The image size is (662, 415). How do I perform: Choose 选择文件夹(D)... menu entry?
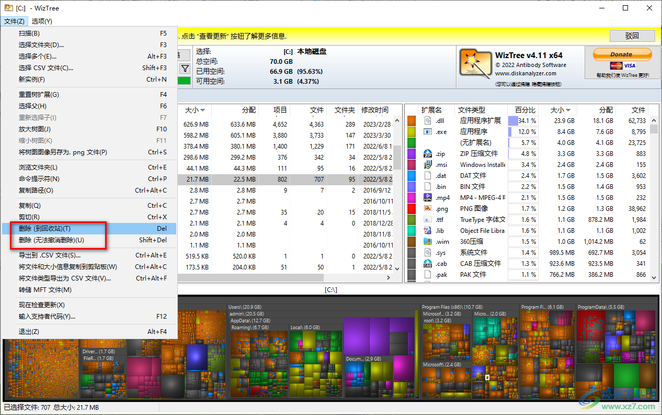coord(89,44)
